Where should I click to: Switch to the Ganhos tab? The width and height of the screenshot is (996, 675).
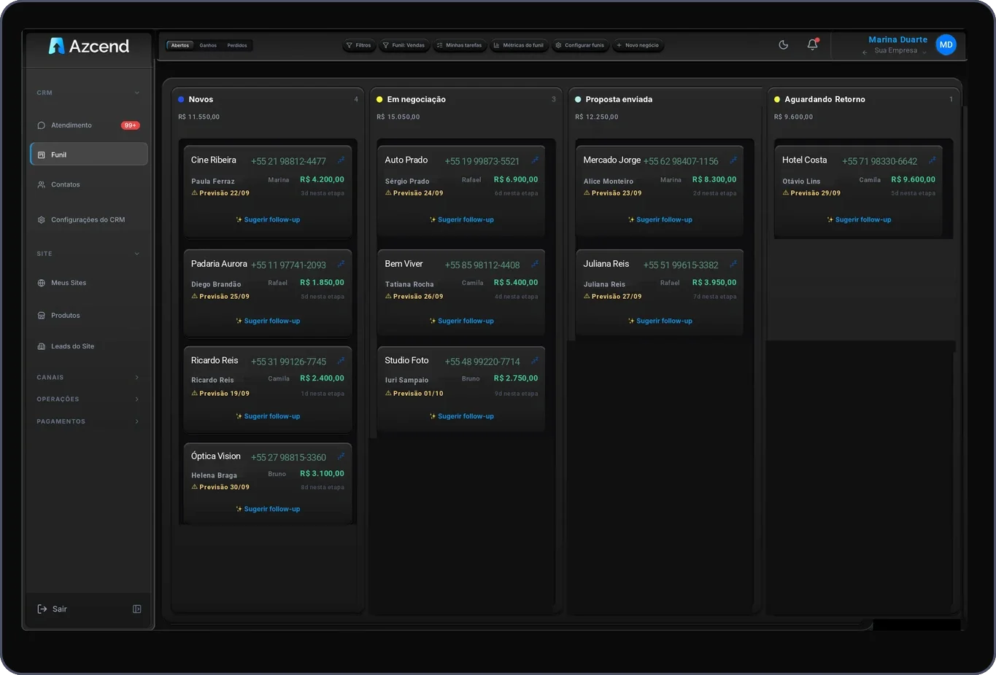point(208,45)
